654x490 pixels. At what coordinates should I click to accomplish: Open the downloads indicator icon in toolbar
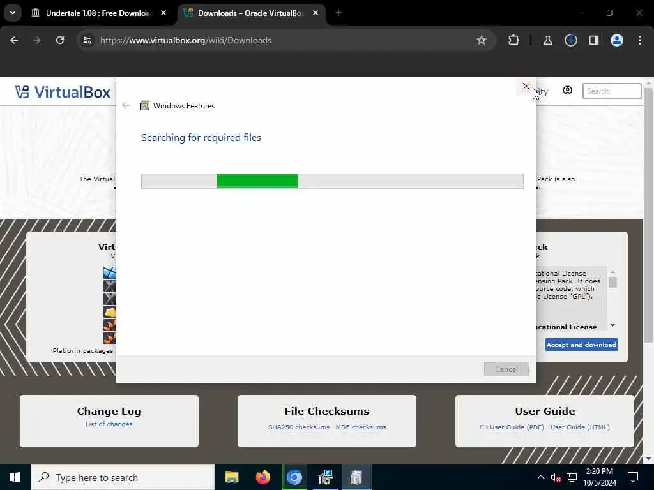[570, 40]
